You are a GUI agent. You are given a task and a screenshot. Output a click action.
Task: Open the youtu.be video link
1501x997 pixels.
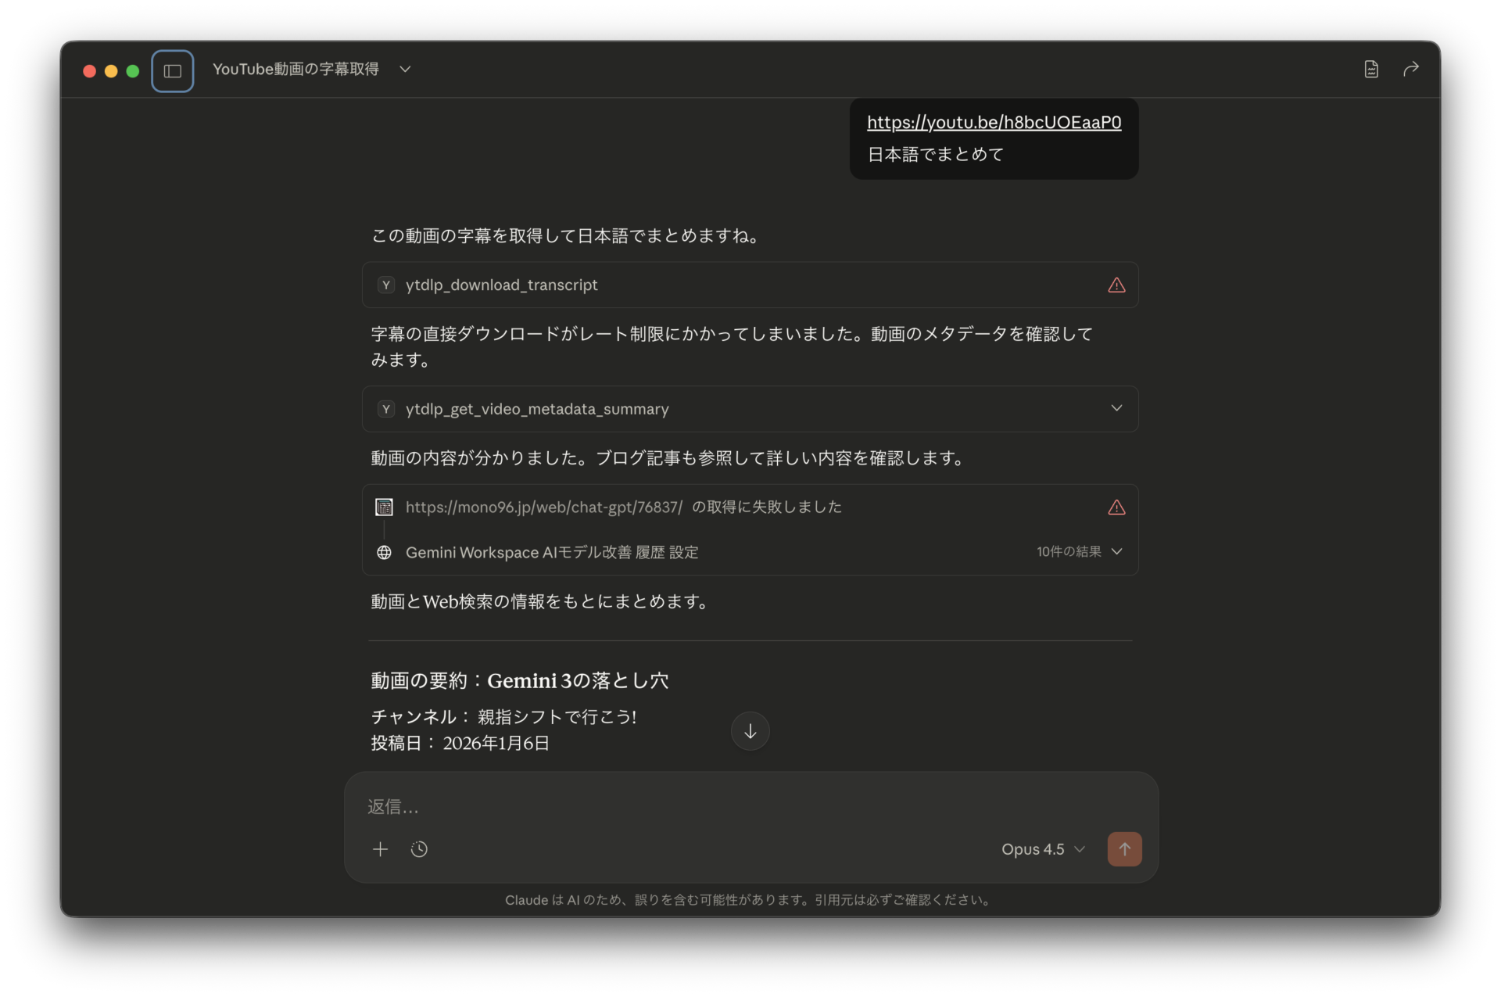pyautogui.click(x=994, y=122)
